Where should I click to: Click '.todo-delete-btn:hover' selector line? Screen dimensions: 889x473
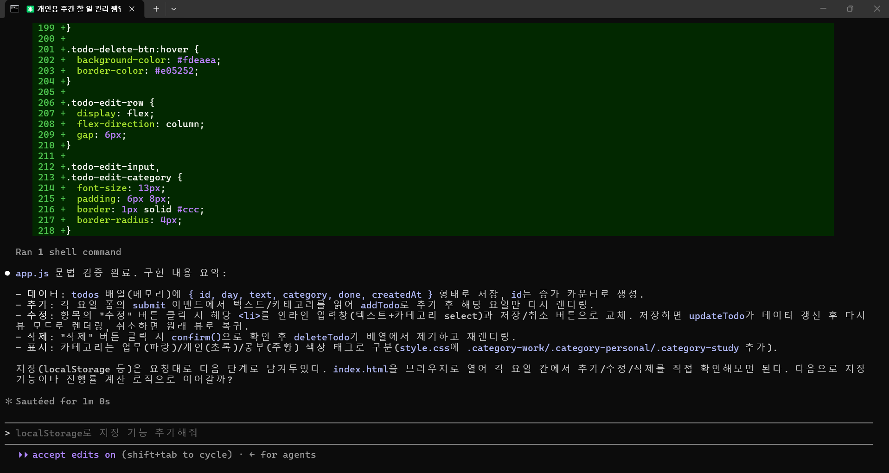[x=133, y=50]
